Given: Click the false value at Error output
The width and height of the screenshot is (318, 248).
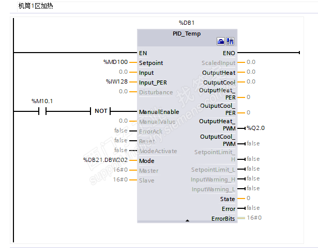Looking at the screenshot, I should pos(253,208).
